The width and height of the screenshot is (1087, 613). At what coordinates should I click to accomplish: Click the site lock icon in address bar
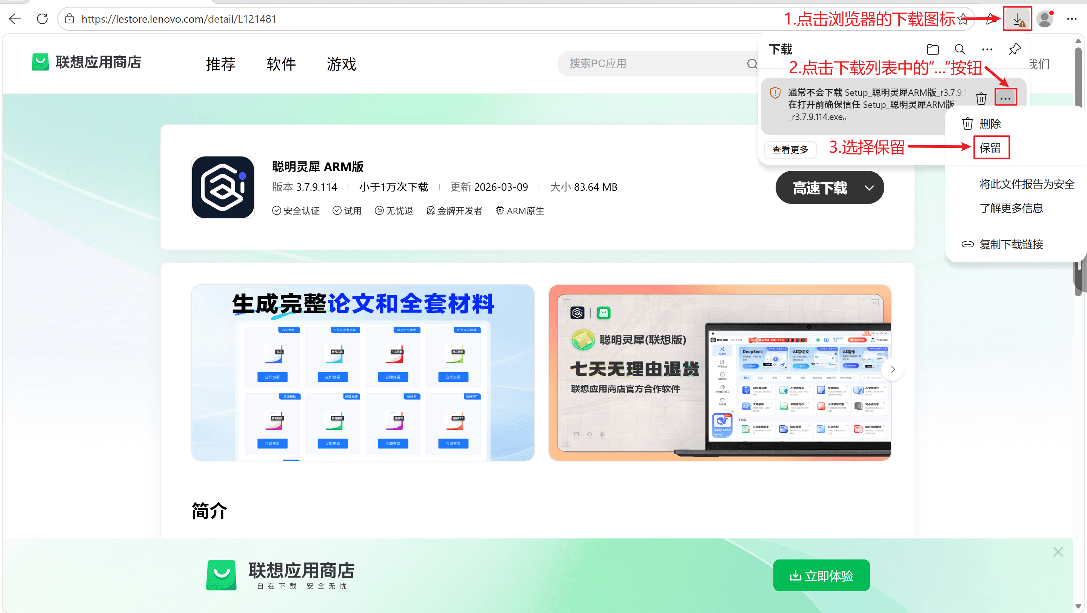tap(69, 19)
